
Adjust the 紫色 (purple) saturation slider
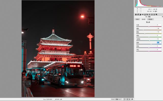point(149,48)
